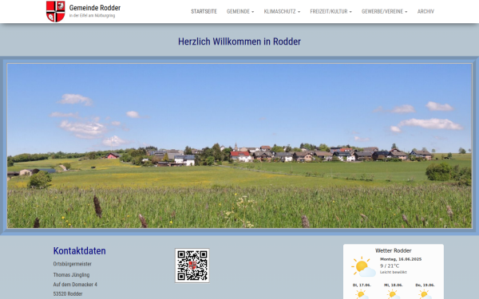The image size is (479, 299).
Task: Click the QR code image
Action: click(x=192, y=266)
